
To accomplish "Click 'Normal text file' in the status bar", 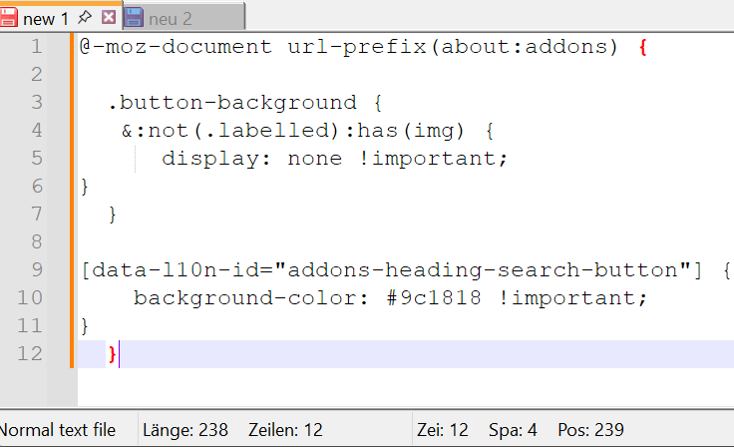I will 57,430.
